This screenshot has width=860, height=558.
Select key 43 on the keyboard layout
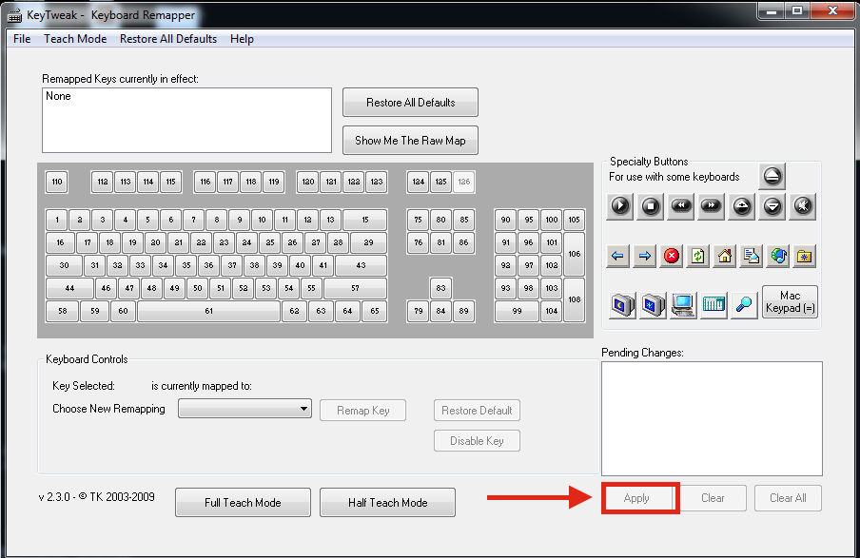[x=361, y=265]
